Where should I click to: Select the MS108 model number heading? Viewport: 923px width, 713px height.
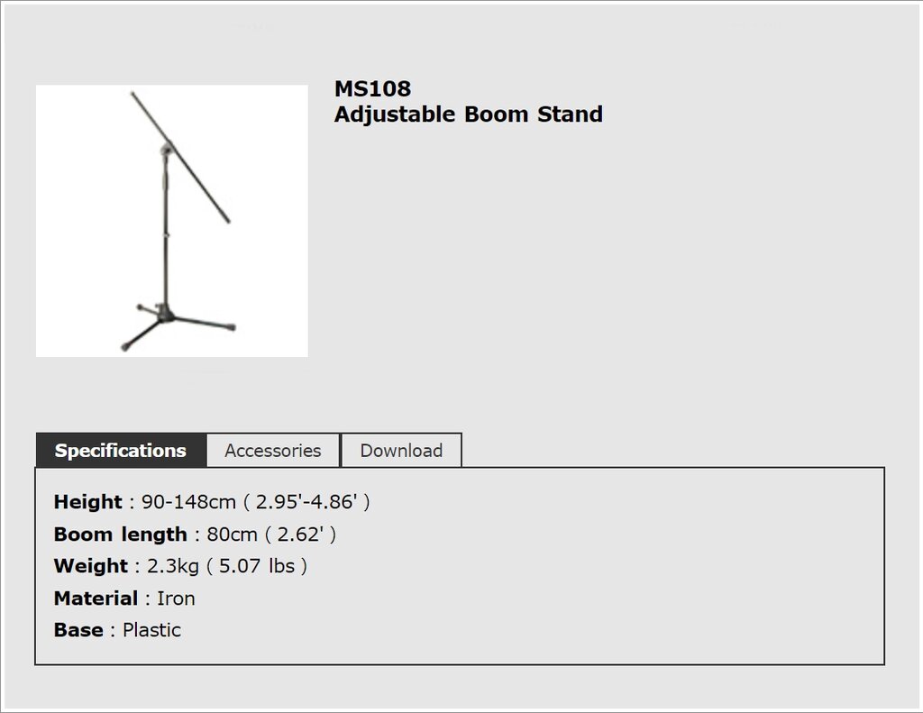pos(372,88)
